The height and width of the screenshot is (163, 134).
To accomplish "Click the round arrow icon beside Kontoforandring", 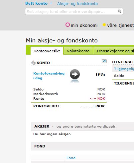I will click(75, 74).
